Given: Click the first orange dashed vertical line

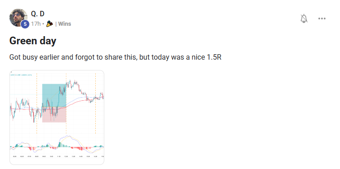Looking at the screenshot, I should [x=37, y=103].
